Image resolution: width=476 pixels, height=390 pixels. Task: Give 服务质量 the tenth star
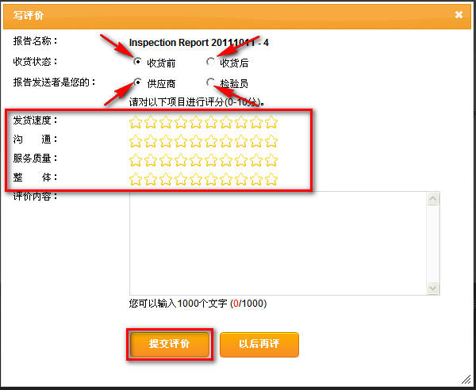271,160
